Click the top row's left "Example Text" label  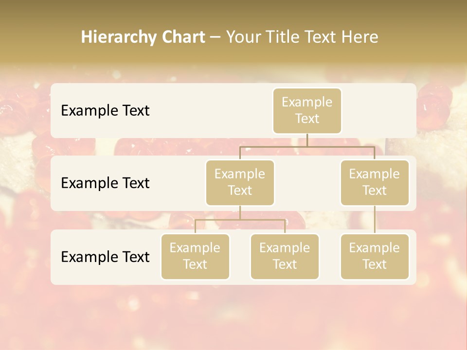pyautogui.click(x=105, y=110)
